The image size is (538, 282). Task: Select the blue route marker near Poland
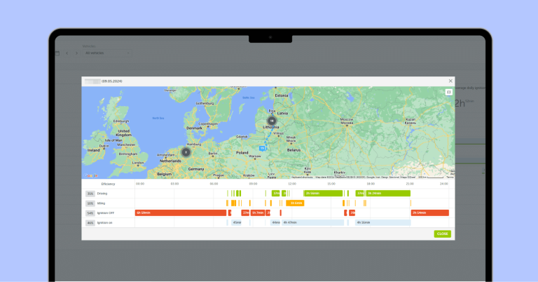pos(263,149)
